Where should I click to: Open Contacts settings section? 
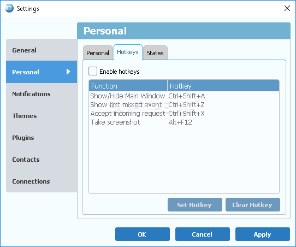click(42, 160)
